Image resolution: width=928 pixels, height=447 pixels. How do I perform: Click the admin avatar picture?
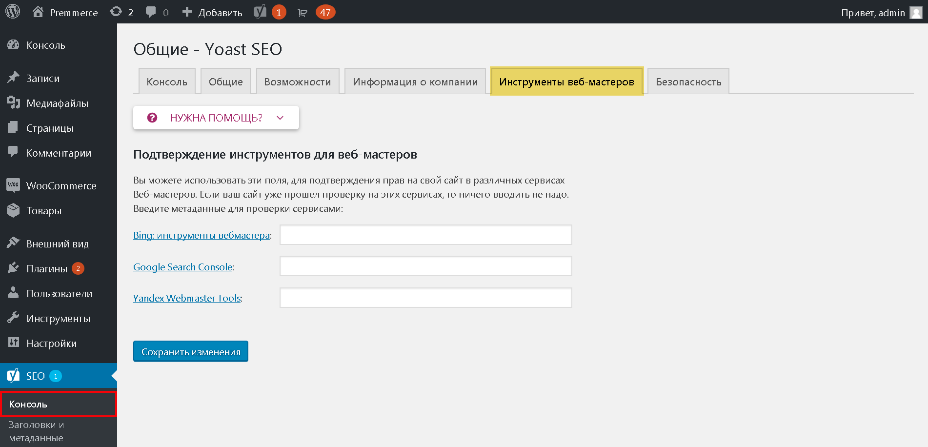click(916, 12)
